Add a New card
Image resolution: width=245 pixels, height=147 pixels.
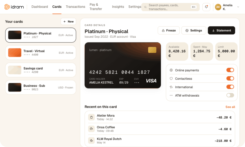coord(68,22)
